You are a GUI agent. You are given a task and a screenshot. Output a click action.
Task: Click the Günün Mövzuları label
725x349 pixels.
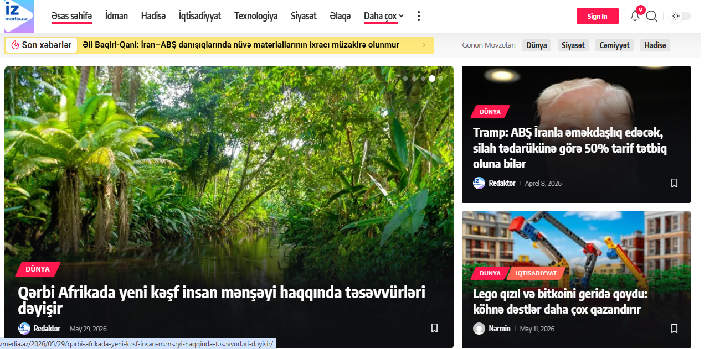(489, 45)
